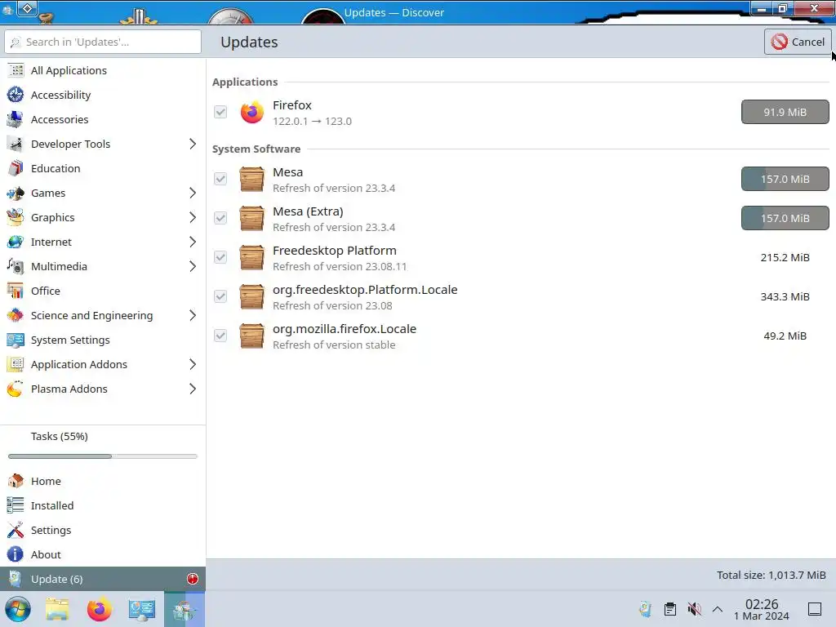This screenshot has width=836, height=627.
Task: Open the About page
Action: 103,554
